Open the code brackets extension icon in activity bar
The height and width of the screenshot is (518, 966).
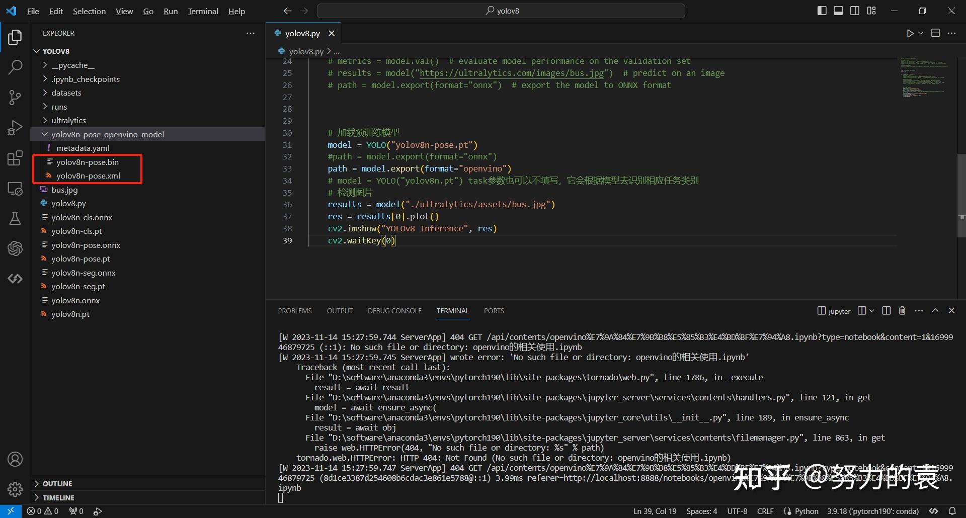[15, 279]
